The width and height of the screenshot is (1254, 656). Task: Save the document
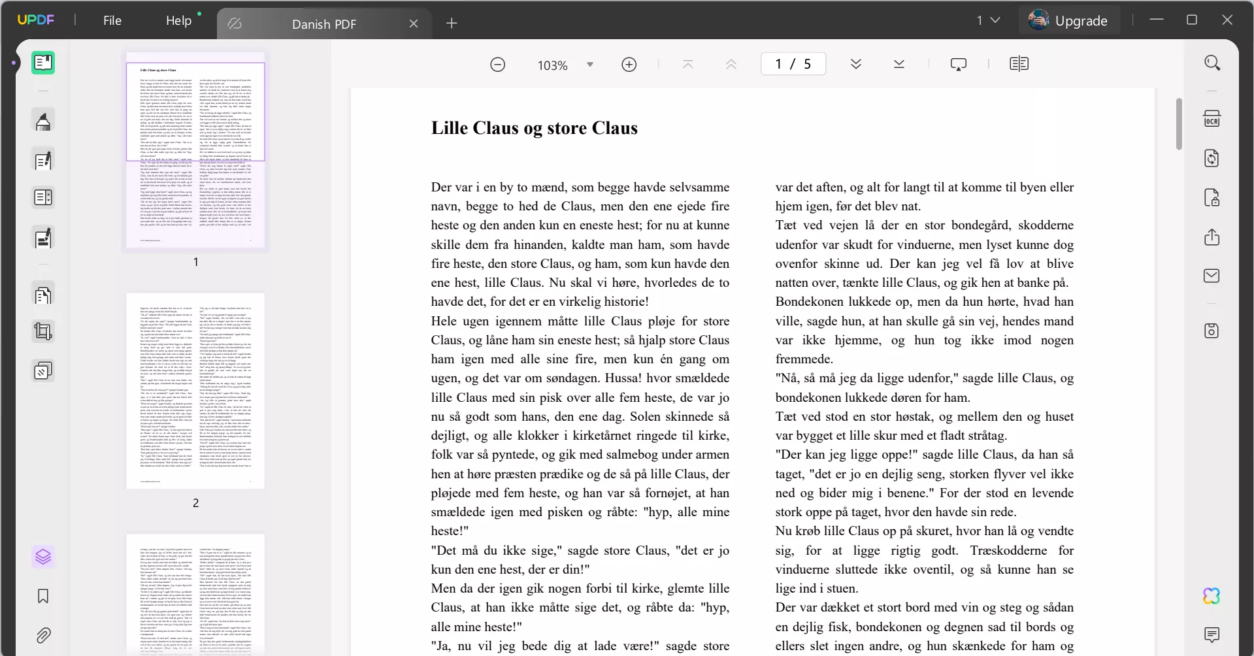[x=1212, y=331]
